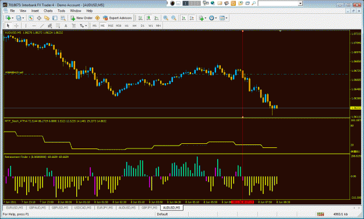This screenshot has height=219, width=364.
Task: Select the crosshair tool
Action: [16, 26]
